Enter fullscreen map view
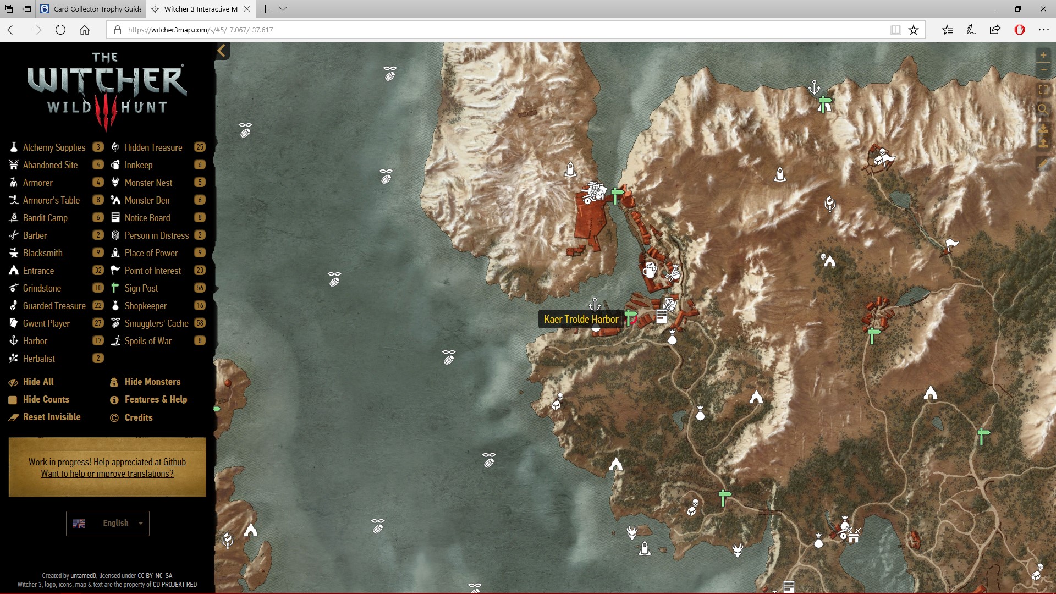The width and height of the screenshot is (1056, 594). pos(1043,90)
